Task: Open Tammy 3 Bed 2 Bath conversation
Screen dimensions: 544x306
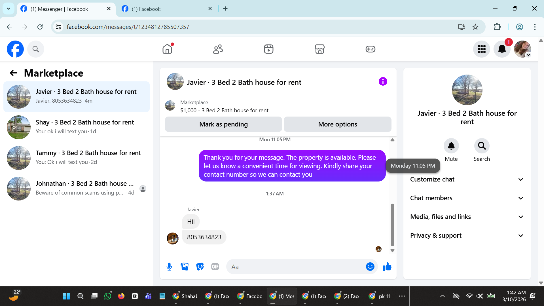Action: click(x=77, y=158)
